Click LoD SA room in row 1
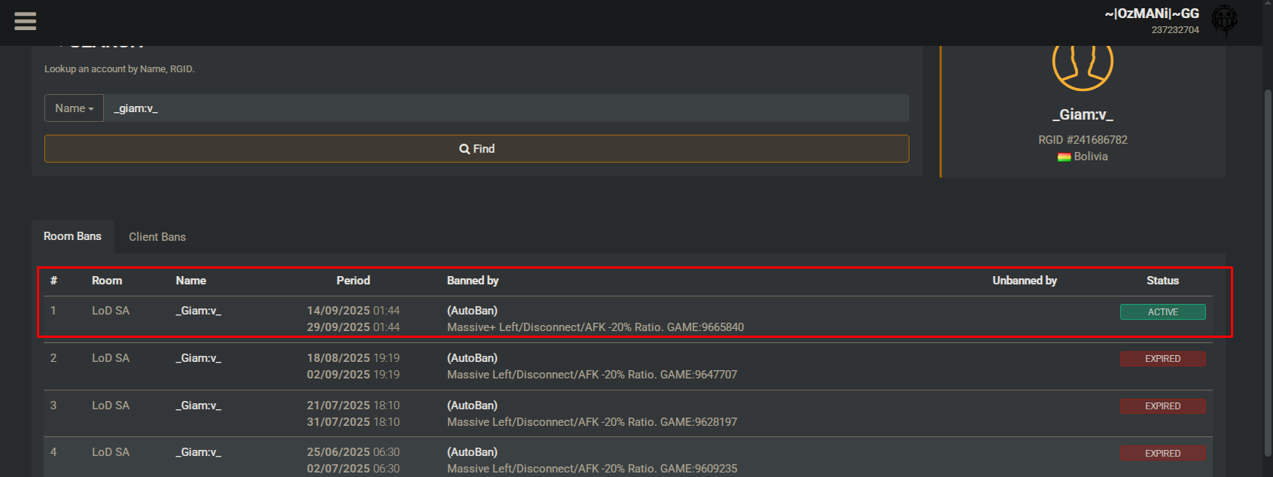 [x=111, y=311]
